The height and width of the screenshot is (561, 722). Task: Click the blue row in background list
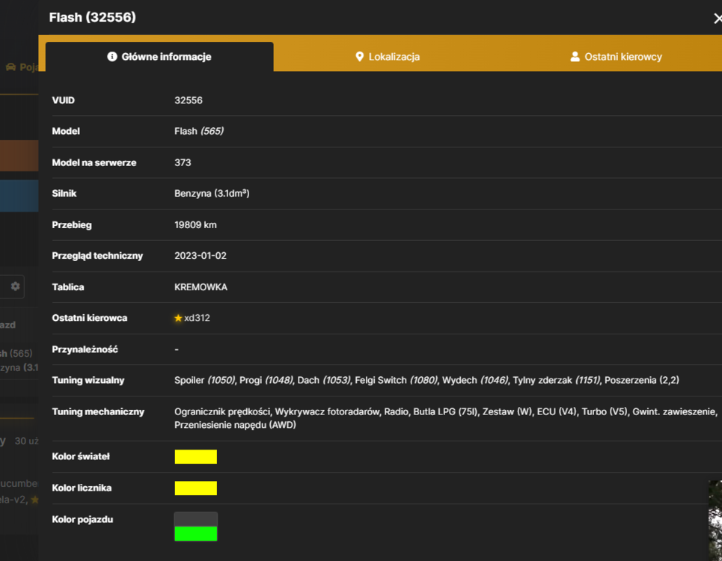click(x=19, y=196)
